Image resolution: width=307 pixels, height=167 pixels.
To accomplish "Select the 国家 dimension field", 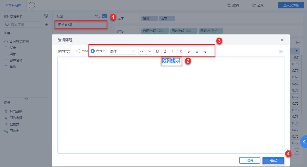I will tap(13, 54).
